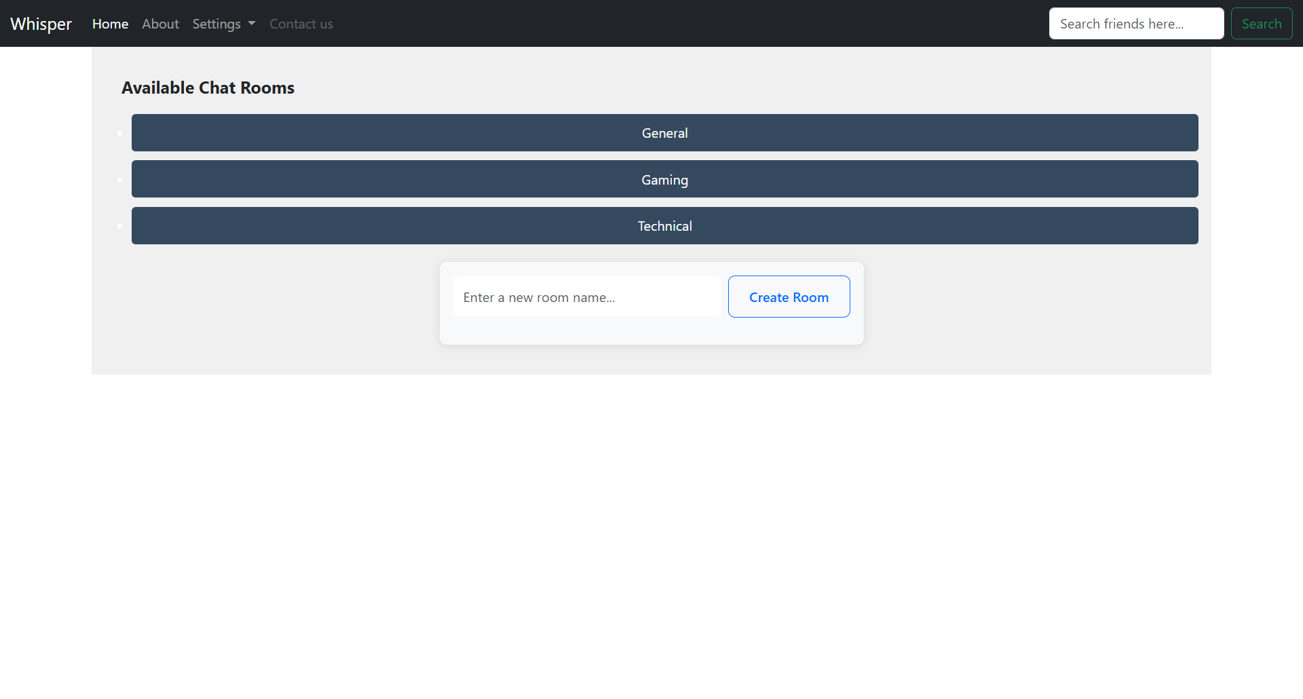
Task: Click the empty white area below the panel
Action: pos(651,529)
